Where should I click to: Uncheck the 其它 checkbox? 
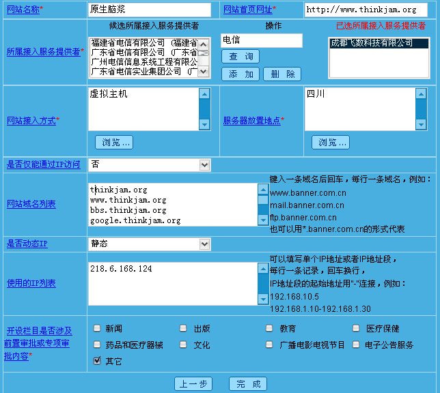pyautogui.click(x=98, y=361)
